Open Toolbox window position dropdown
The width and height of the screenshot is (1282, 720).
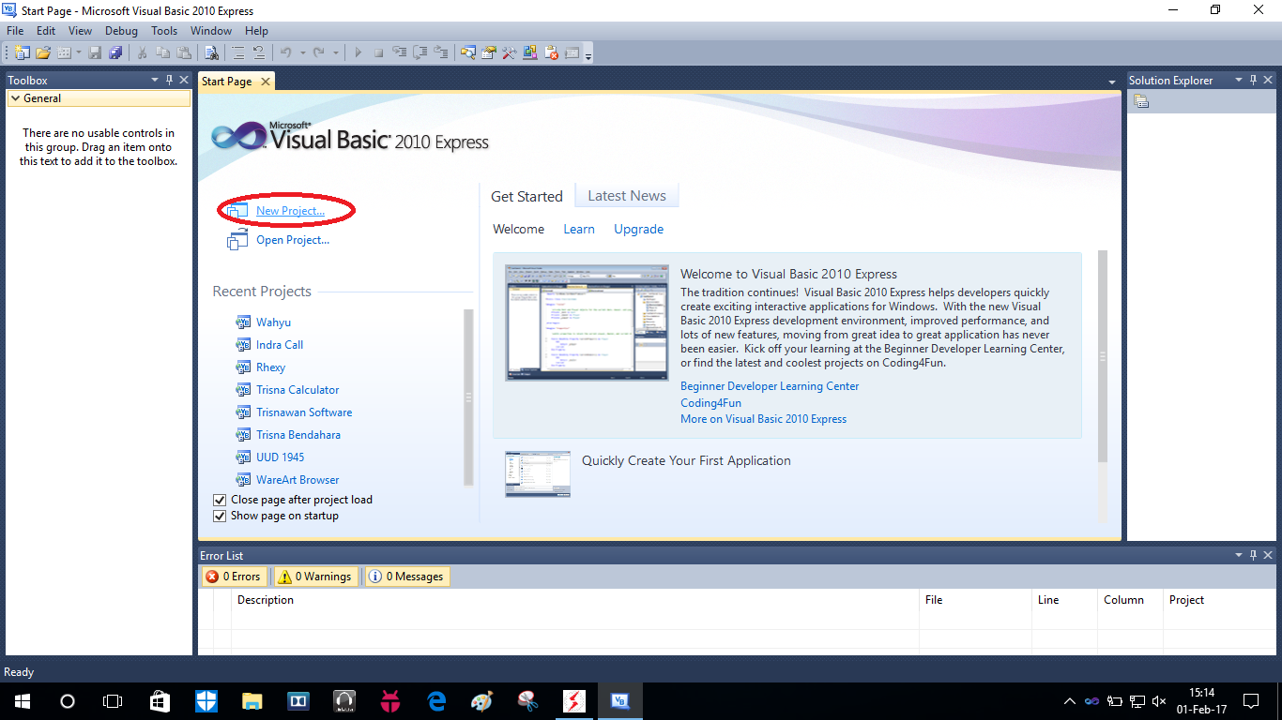155,81
